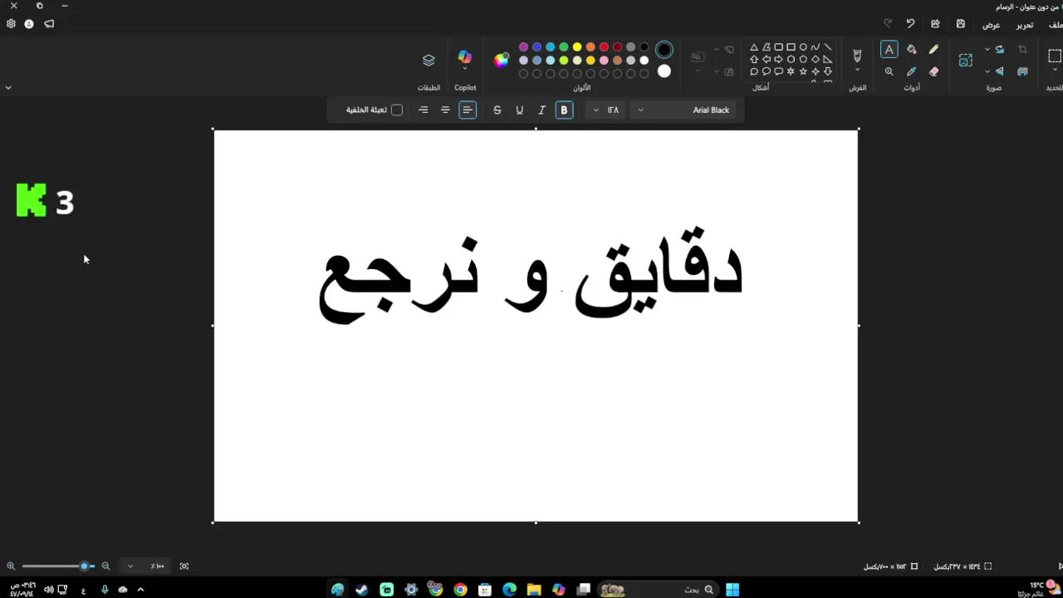
Task: Open the font size dropdown
Action: [605, 110]
